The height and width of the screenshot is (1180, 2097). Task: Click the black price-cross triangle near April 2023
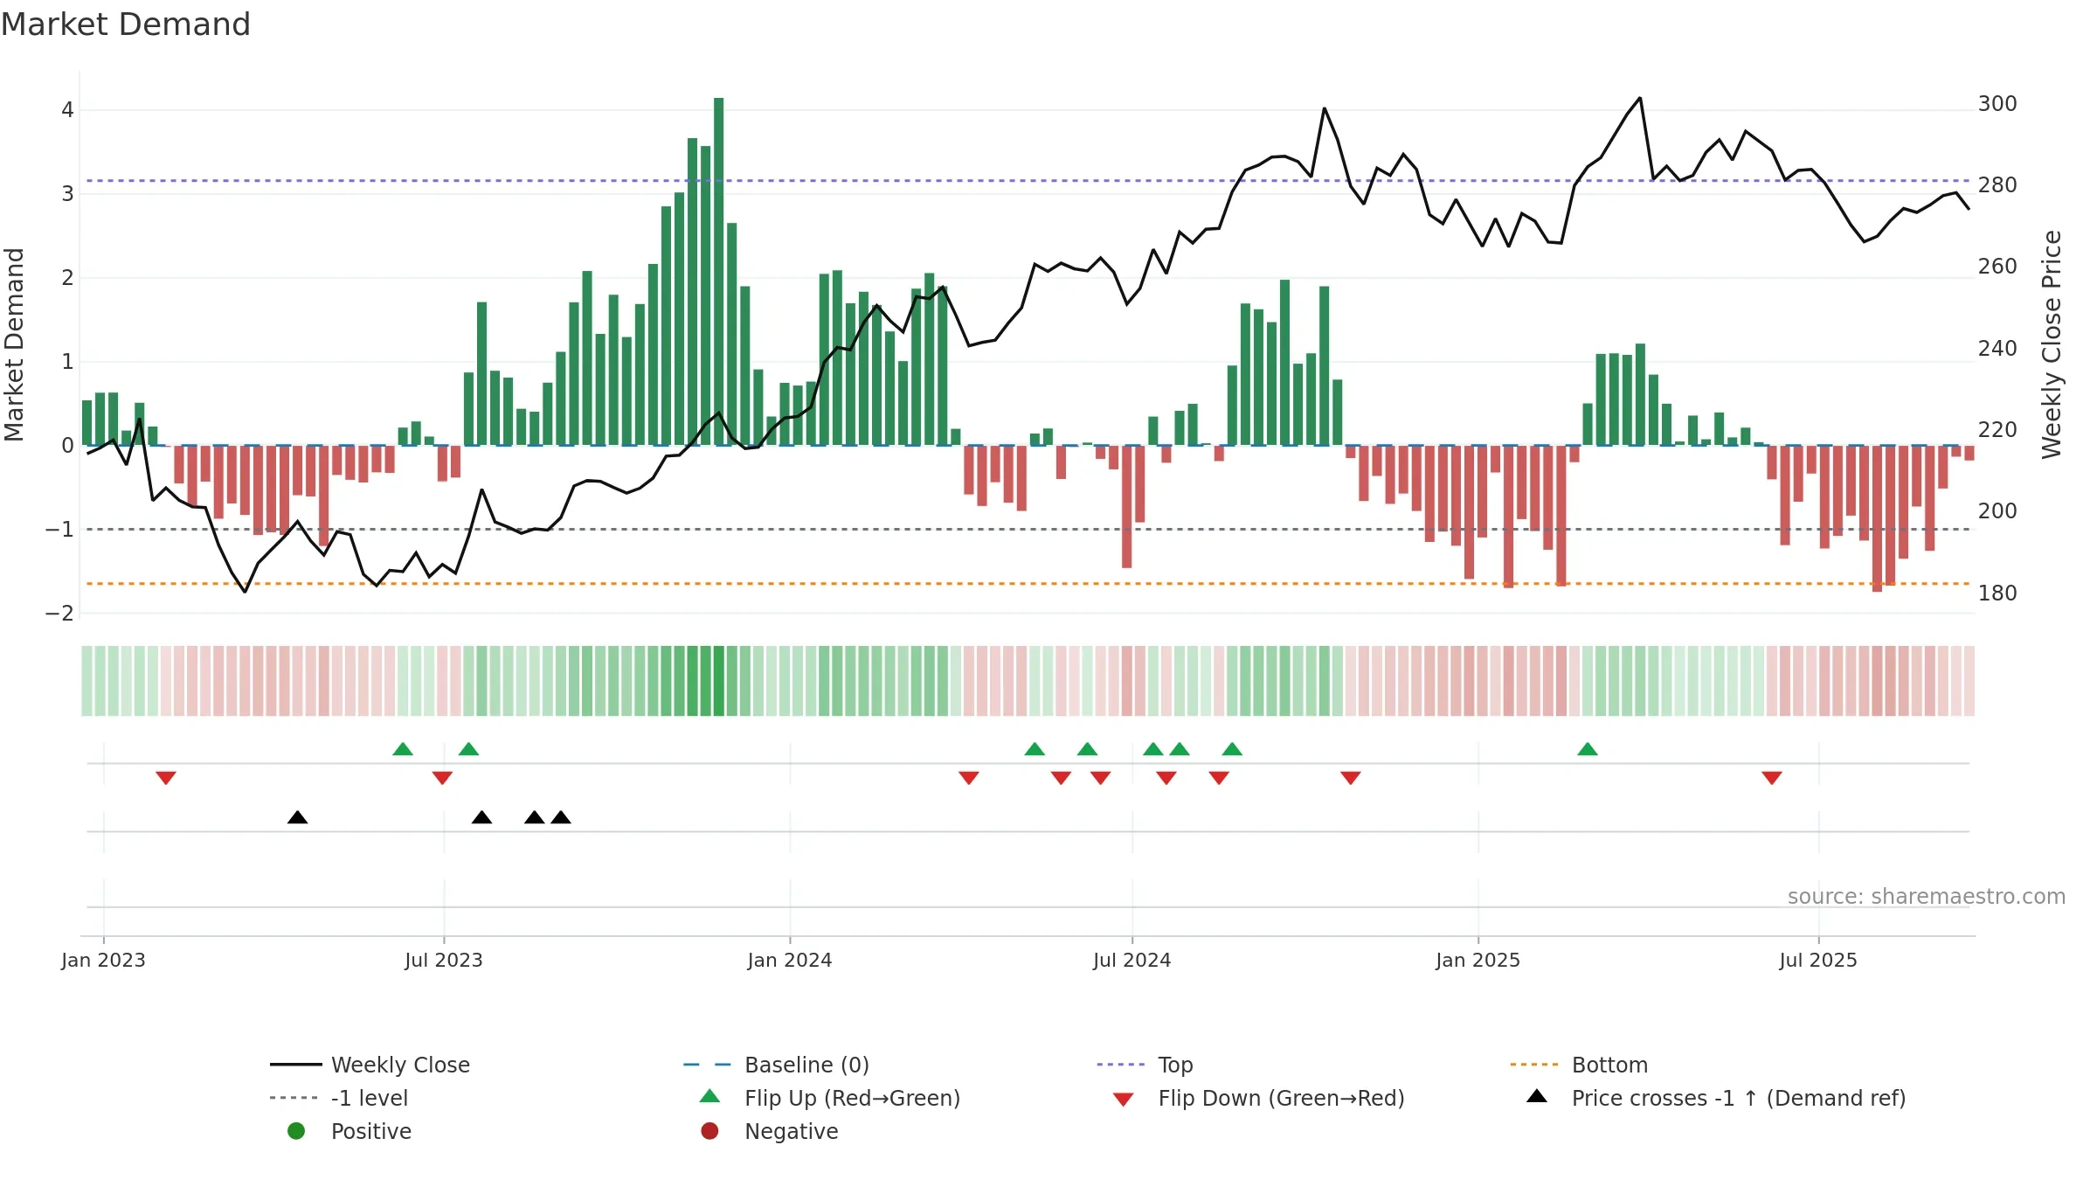pyautogui.click(x=297, y=817)
